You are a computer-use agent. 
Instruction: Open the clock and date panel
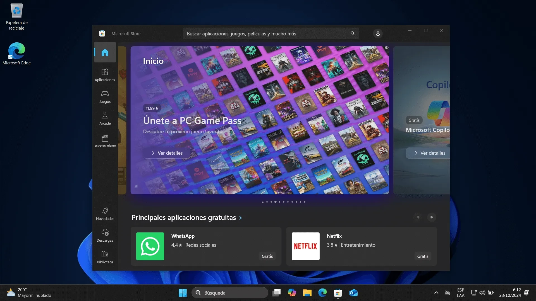click(x=510, y=293)
